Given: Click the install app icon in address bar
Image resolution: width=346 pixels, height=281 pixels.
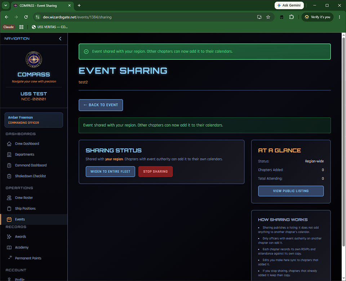Looking at the screenshot, I should pos(259,17).
